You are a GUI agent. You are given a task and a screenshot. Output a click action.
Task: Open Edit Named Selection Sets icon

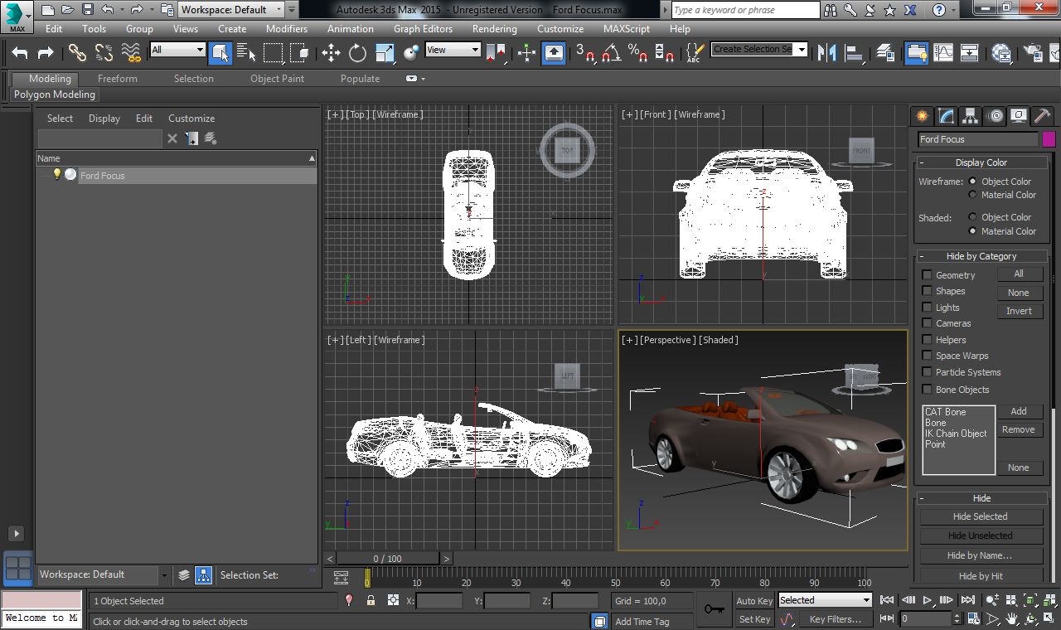pos(695,53)
